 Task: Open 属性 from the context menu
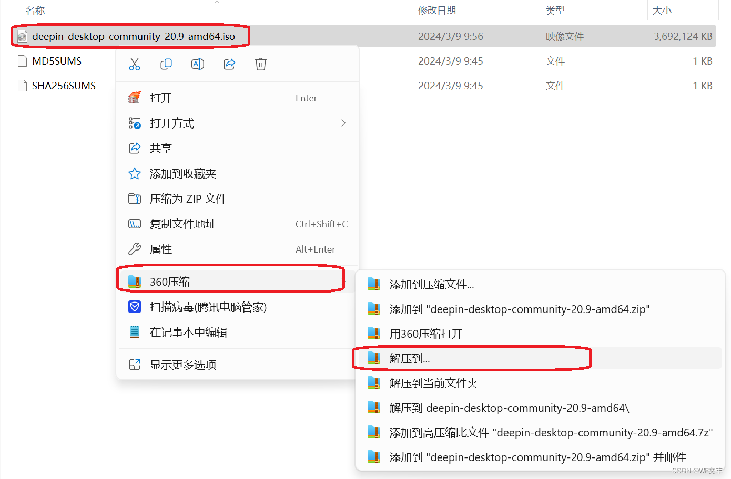238,249
